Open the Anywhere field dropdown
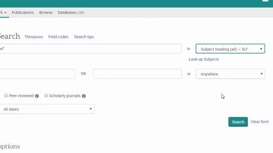The height and width of the screenshot is (153, 273). [230, 74]
